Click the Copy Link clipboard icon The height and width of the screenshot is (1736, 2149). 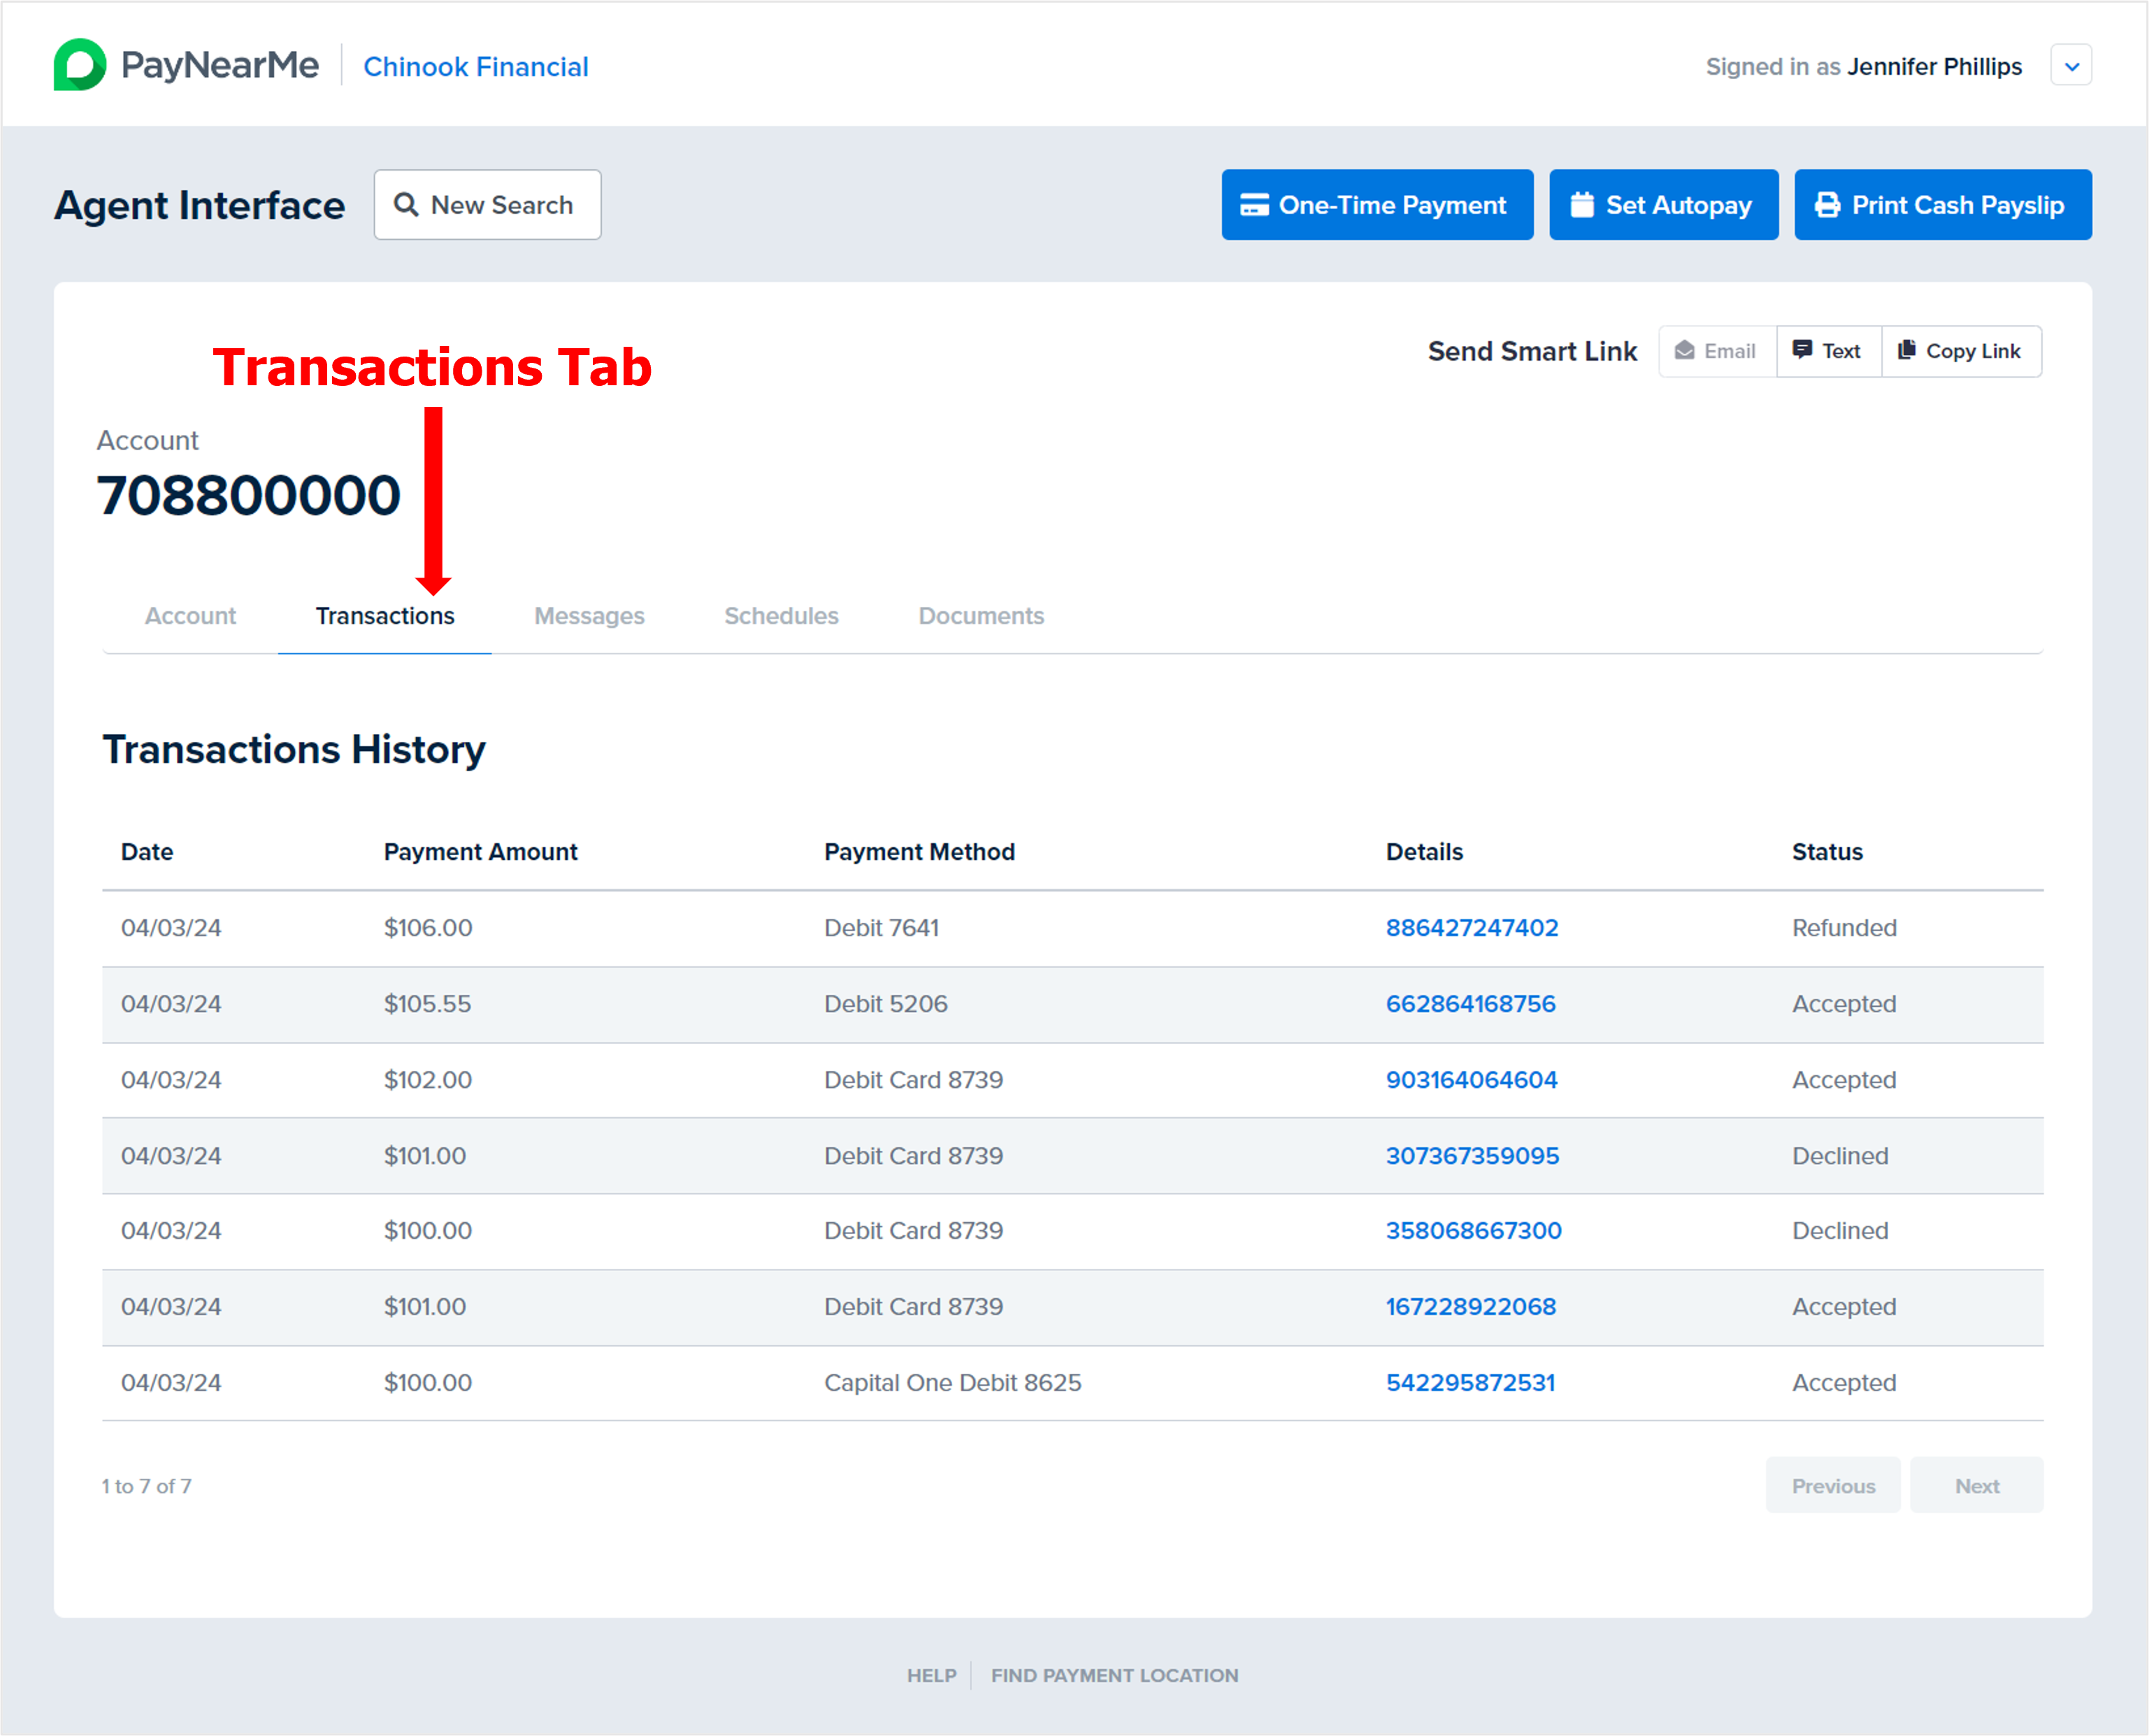point(1907,350)
